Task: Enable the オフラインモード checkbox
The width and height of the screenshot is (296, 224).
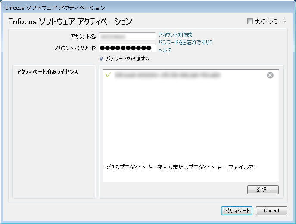Action: (x=250, y=21)
